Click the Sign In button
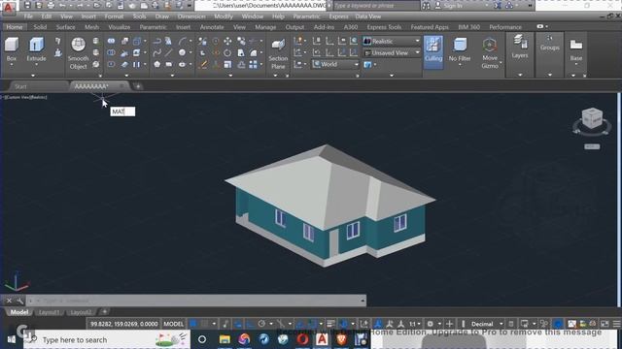 point(454,6)
